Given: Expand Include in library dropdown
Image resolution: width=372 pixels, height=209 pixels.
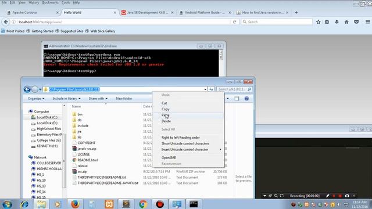Looking at the screenshot, I should point(66,99).
